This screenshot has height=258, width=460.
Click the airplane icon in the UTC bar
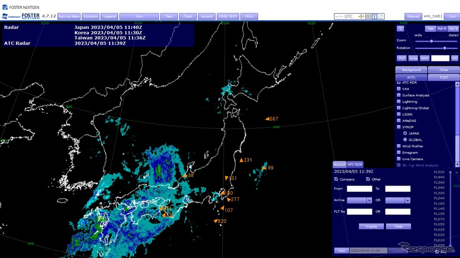361,17
